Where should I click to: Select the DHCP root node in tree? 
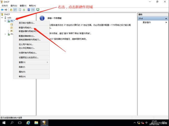tap(7, 14)
